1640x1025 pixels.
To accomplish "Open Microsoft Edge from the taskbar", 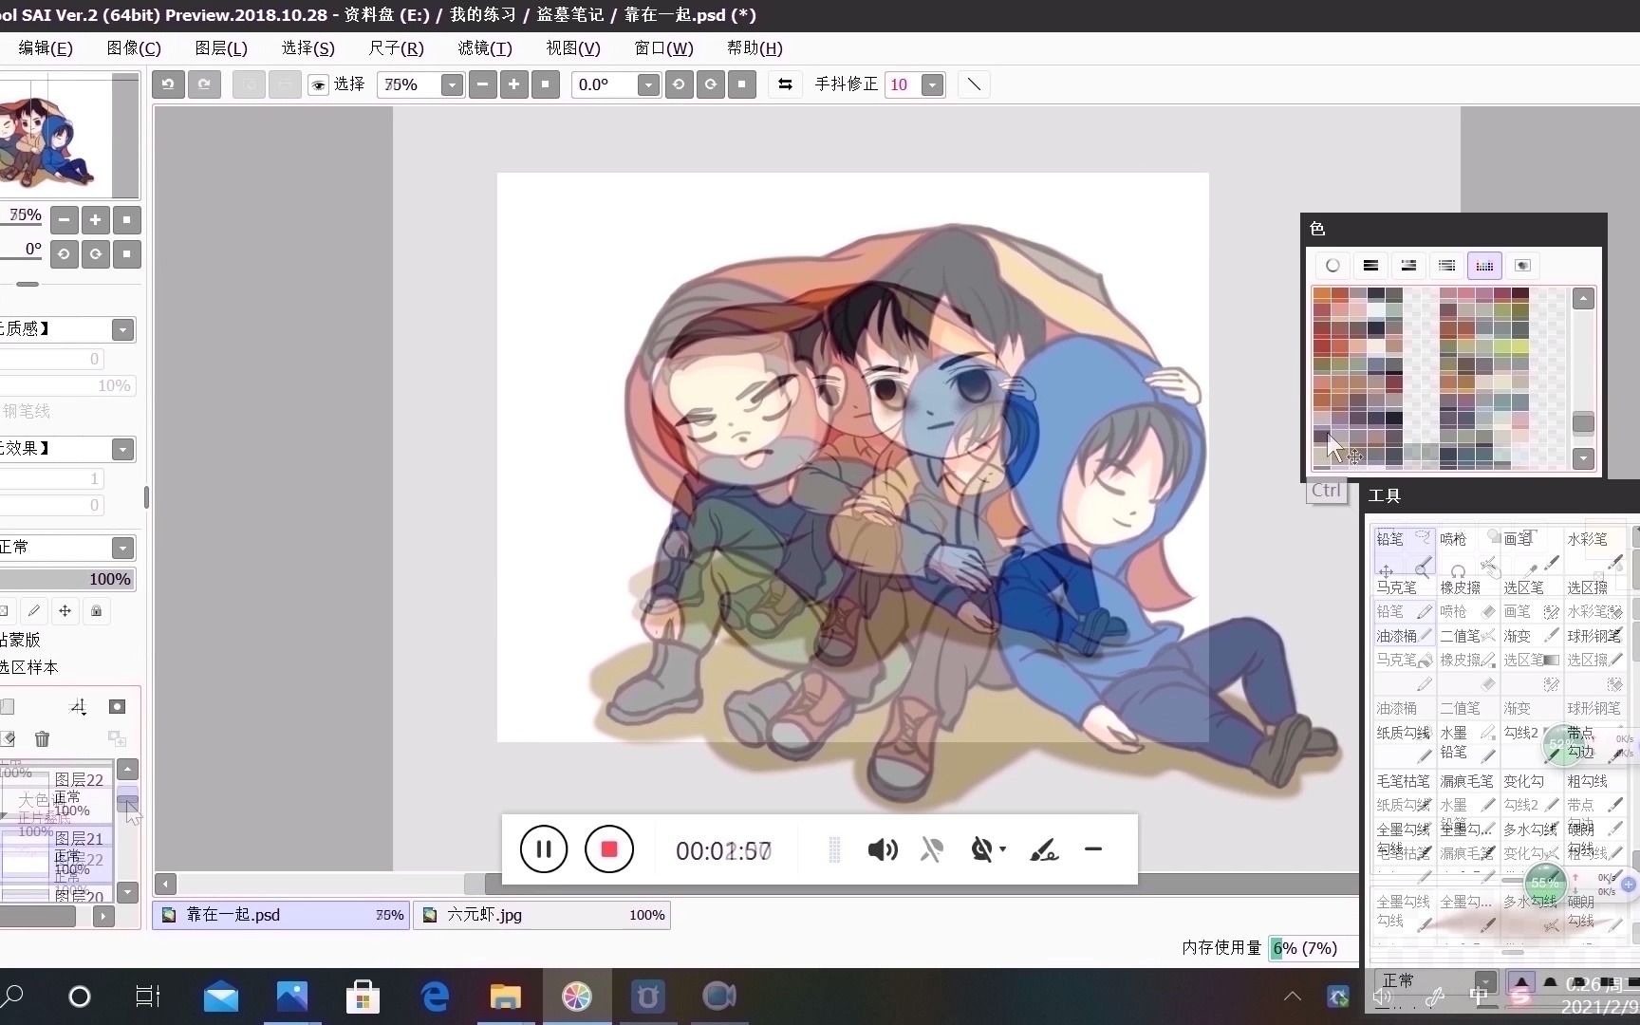I will tap(435, 997).
